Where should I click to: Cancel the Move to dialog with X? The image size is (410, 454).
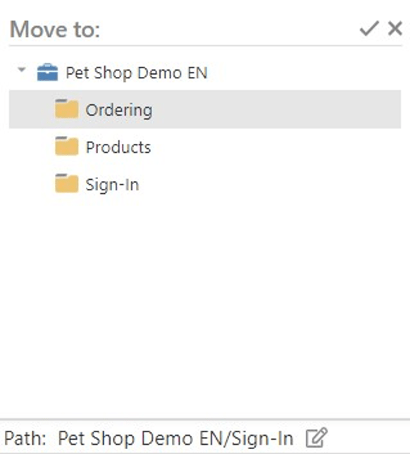(395, 28)
